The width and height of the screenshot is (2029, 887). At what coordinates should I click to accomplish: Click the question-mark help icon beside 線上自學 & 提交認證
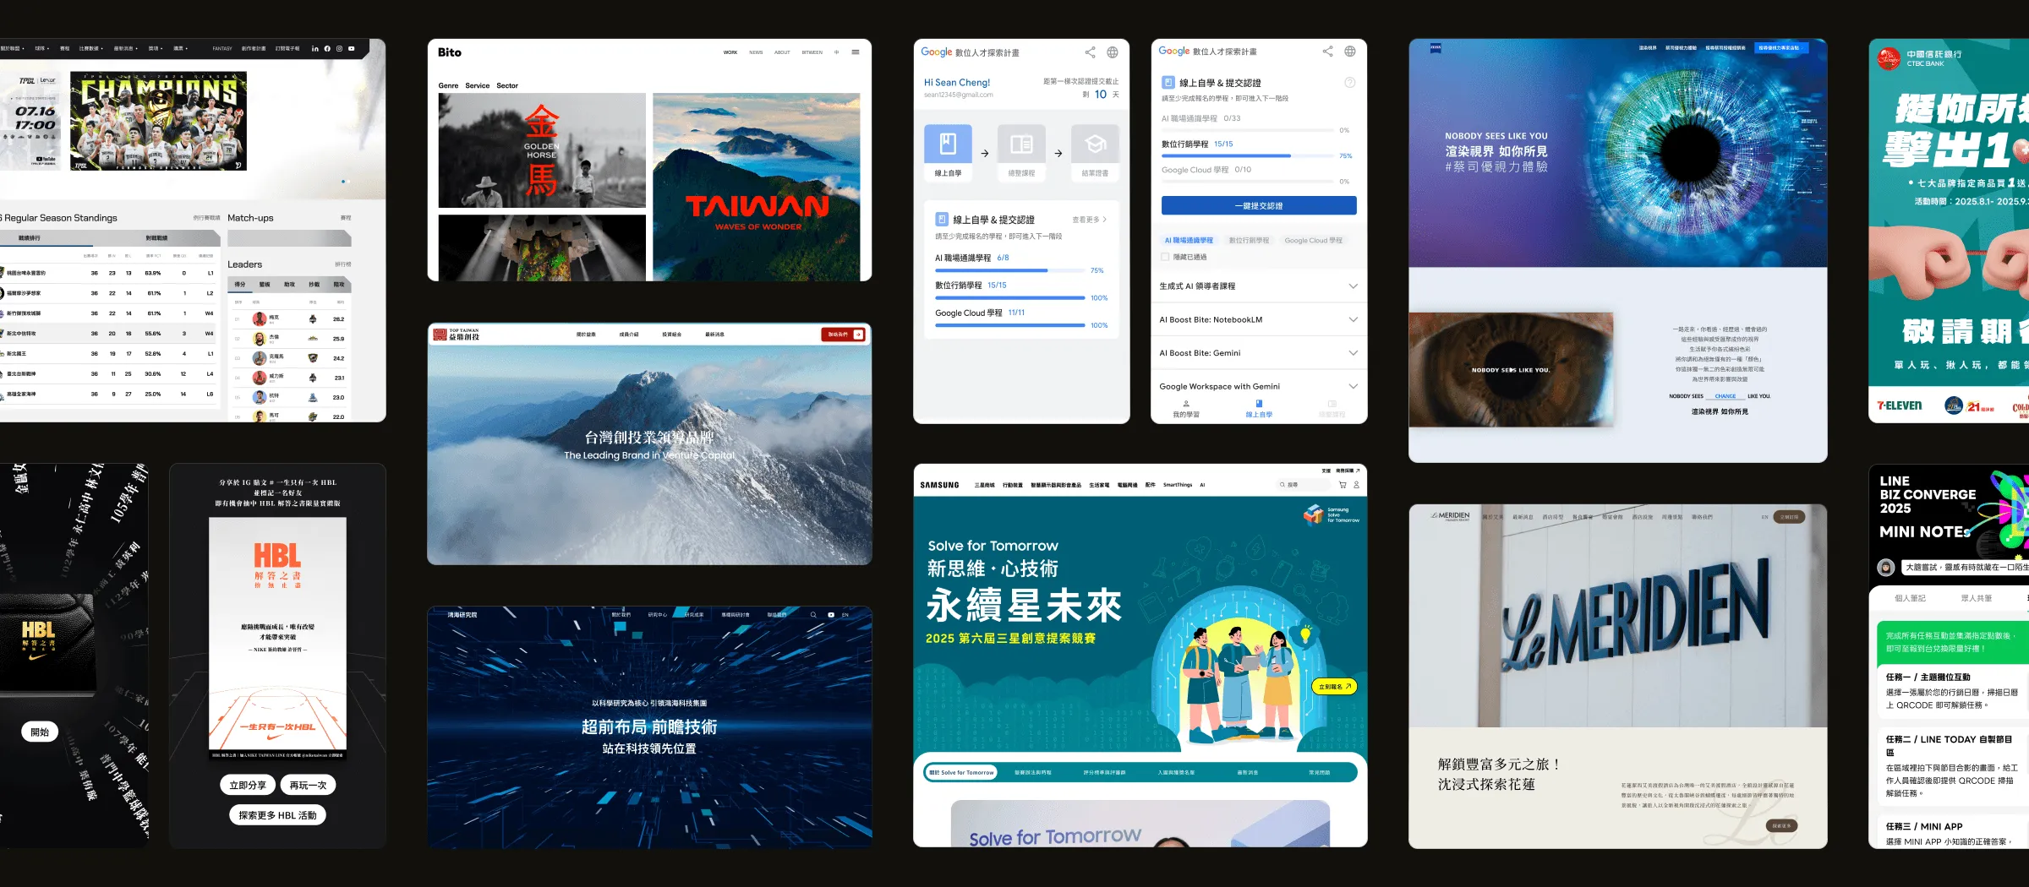click(1349, 83)
